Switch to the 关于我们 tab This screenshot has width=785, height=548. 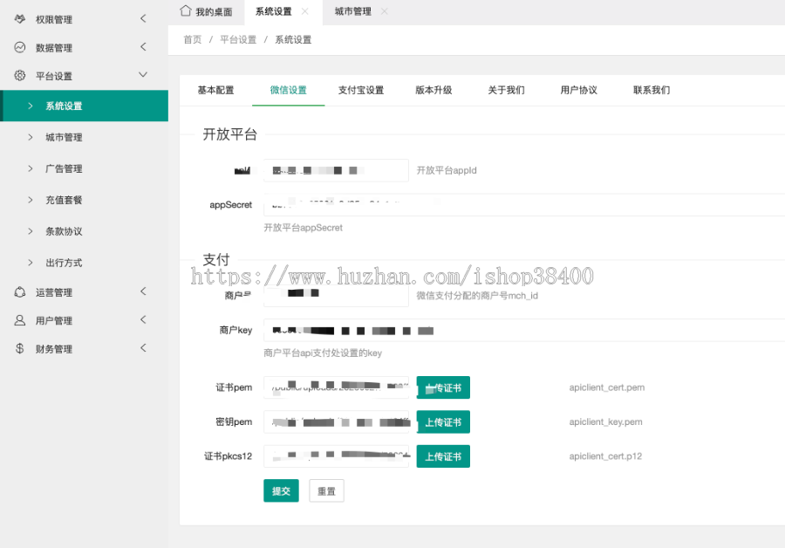(x=506, y=90)
